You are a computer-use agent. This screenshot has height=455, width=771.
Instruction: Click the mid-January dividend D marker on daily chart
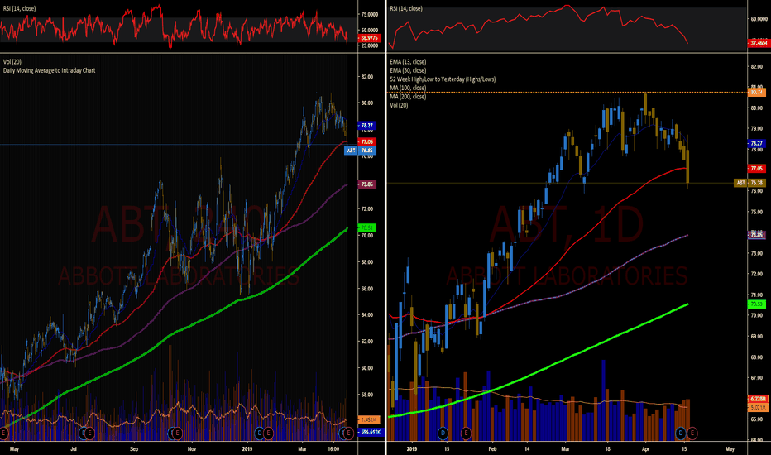443,433
